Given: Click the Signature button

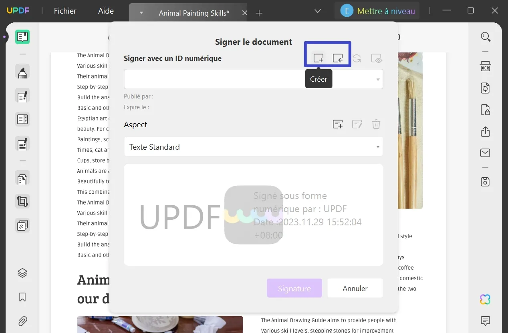Looking at the screenshot, I should pyautogui.click(x=294, y=288).
